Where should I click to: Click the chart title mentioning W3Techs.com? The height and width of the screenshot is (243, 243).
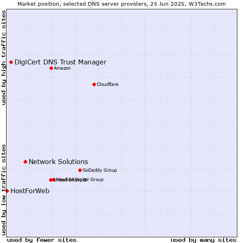[122, 4]
